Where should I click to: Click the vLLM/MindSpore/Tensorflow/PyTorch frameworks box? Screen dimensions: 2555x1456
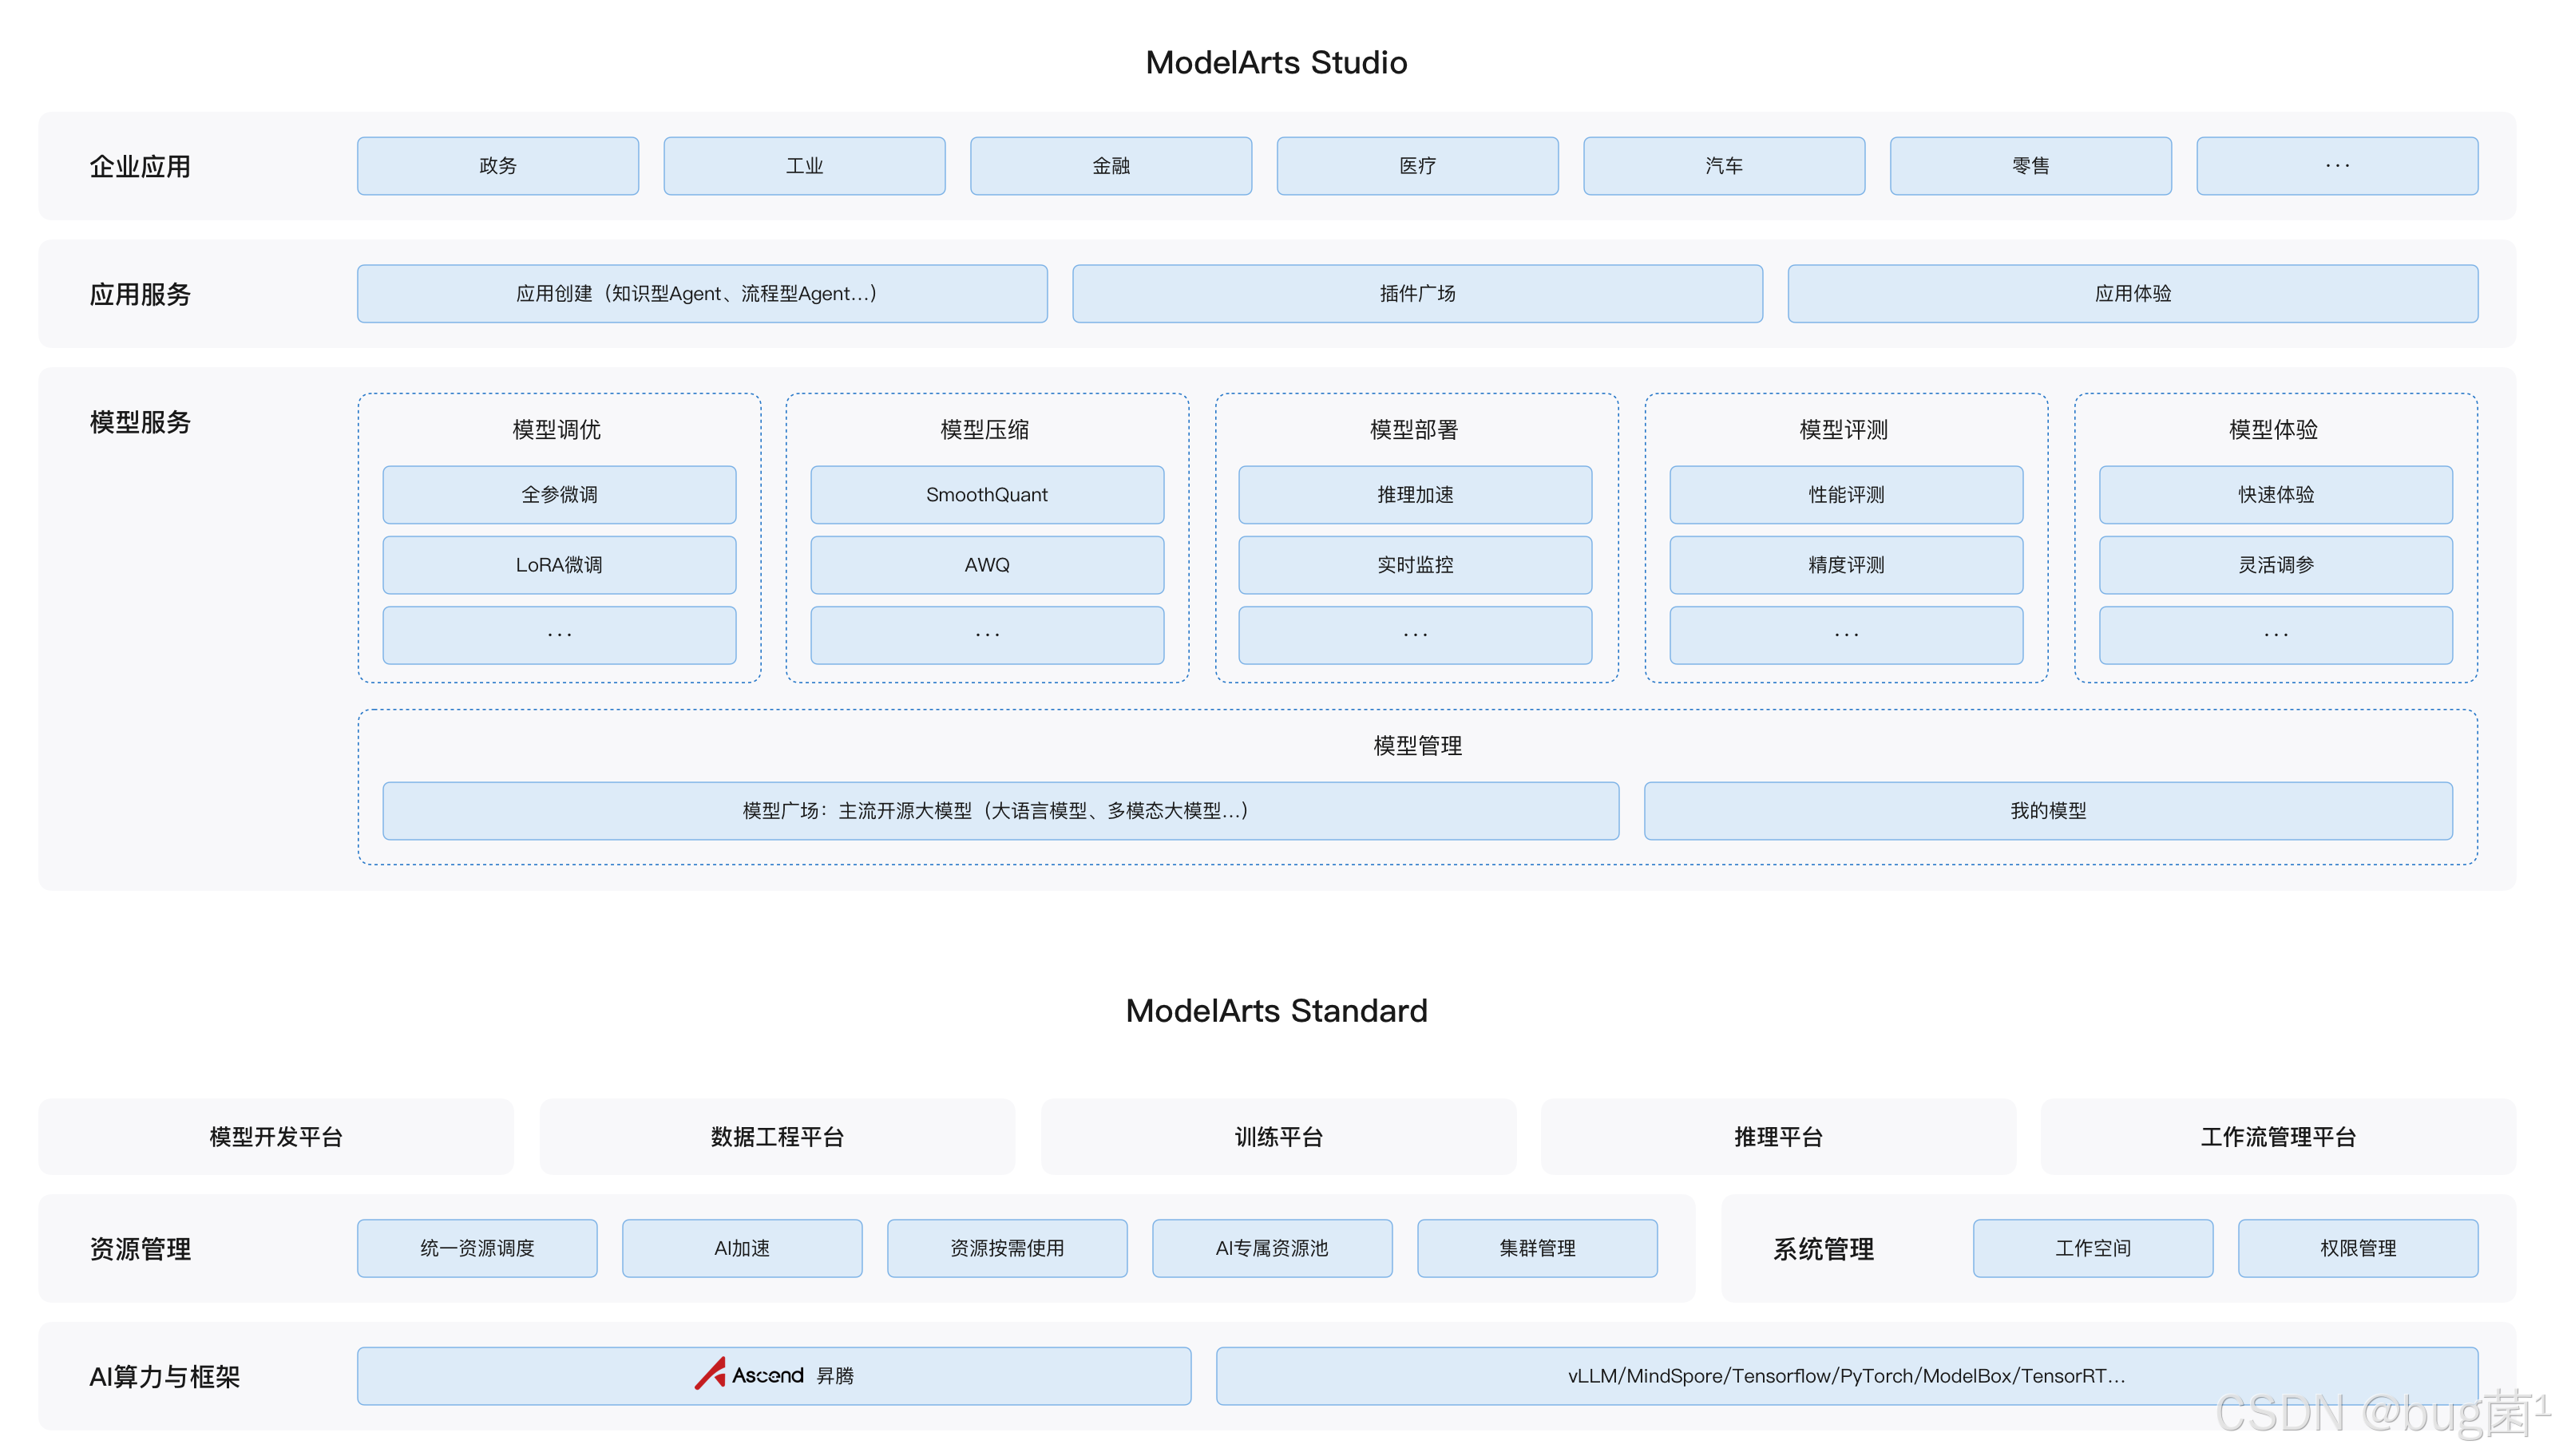1847,1375
